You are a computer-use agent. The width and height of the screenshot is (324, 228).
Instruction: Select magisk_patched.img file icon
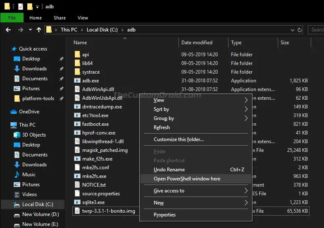pos(77,150)
